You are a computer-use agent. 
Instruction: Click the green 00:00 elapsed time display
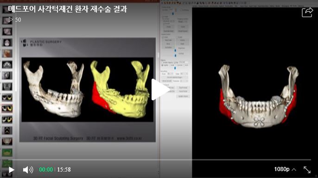pos(46,170)
